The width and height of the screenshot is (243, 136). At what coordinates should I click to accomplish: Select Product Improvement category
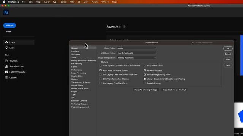pyautogui.click(x=80, y=107)
